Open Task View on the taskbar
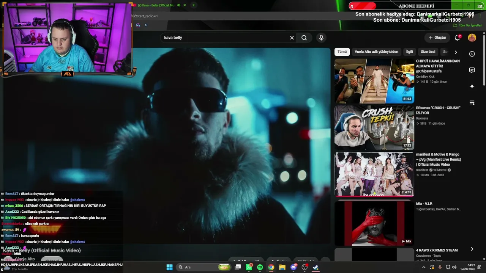486x273 pixels. (238, 267)
